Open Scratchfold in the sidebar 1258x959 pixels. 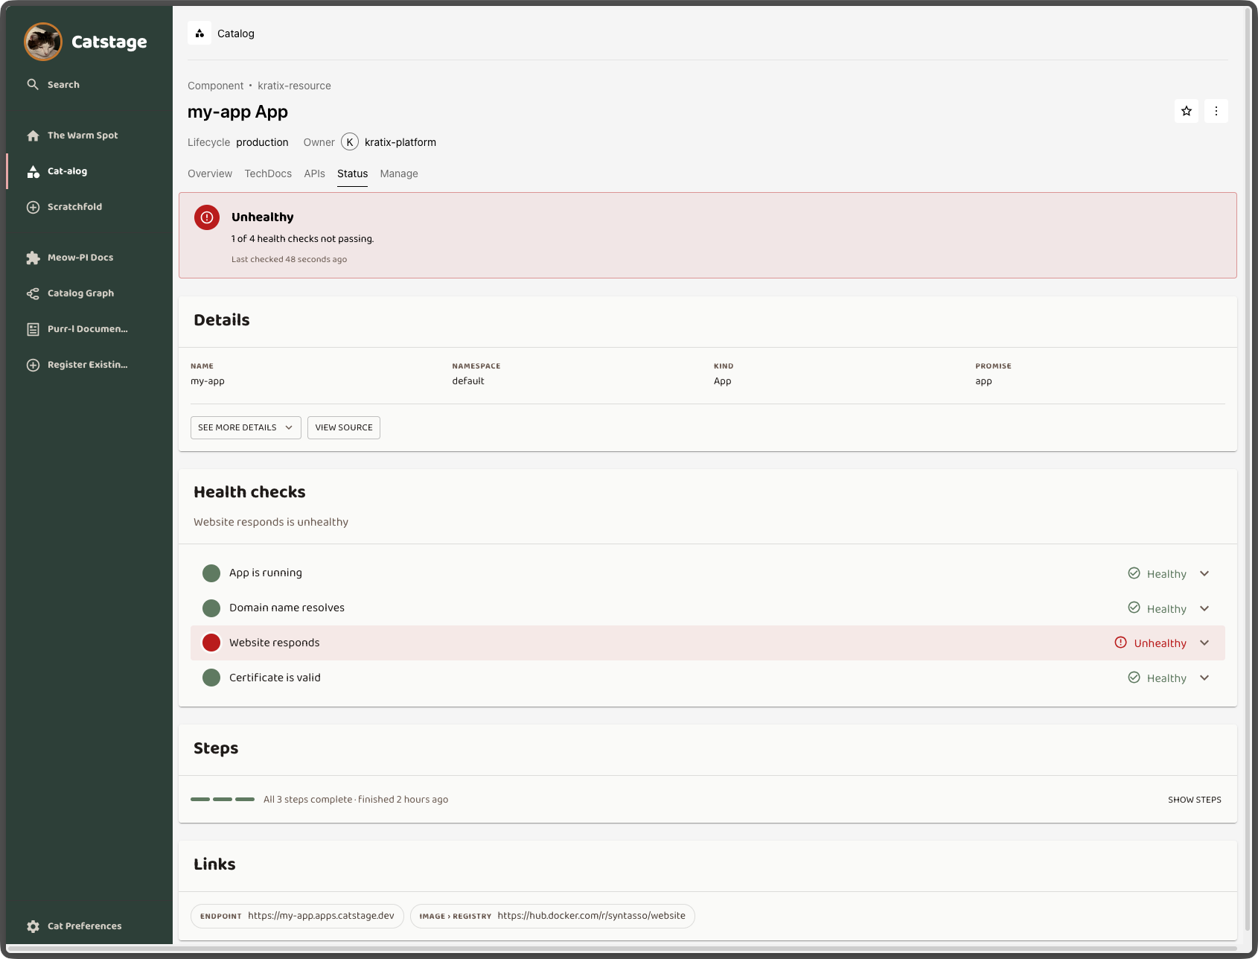pos(65,207)
